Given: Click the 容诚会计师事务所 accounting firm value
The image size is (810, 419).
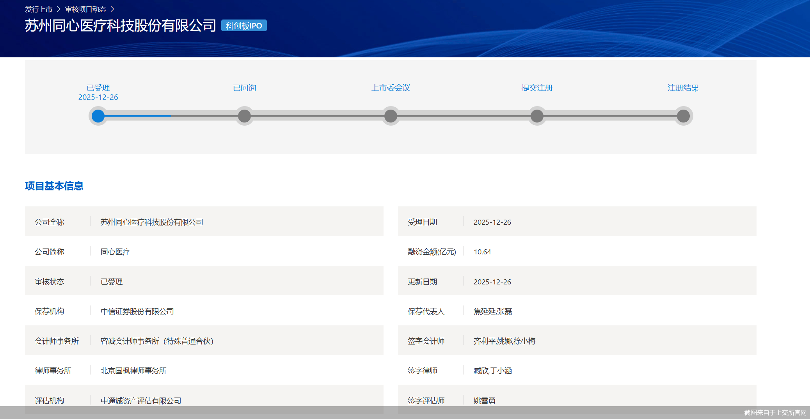Looking at the screenshot, I should click(x=157, y=341).
